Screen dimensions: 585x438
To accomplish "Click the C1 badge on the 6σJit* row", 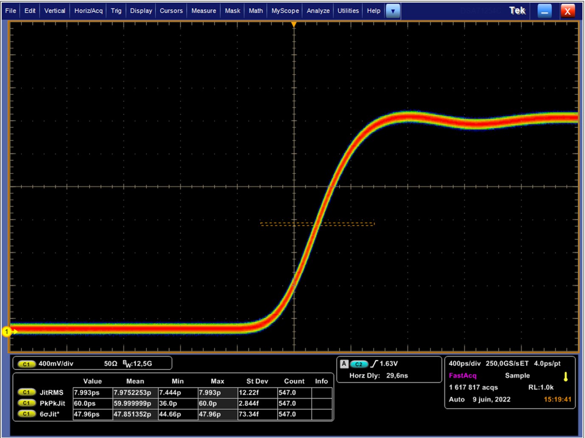I will [x=26, y=414].
